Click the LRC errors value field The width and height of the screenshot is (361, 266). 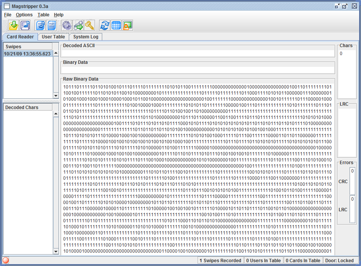[352, 210]
